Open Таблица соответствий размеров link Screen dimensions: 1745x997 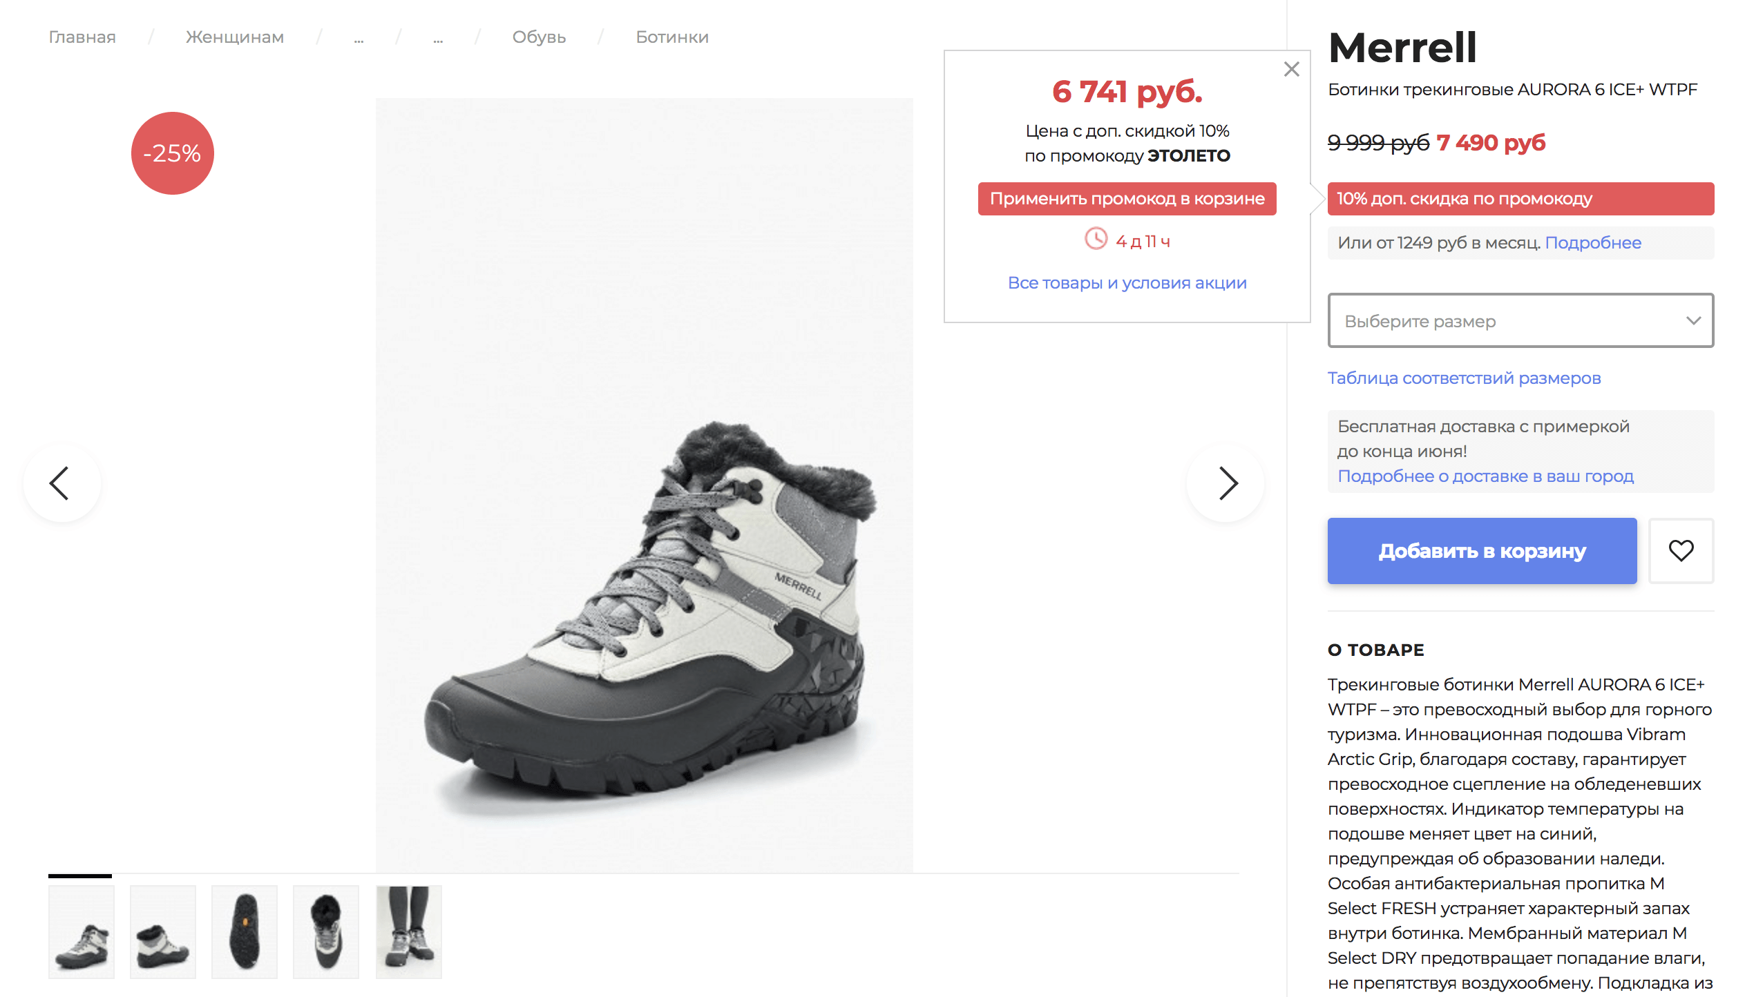1464,378
